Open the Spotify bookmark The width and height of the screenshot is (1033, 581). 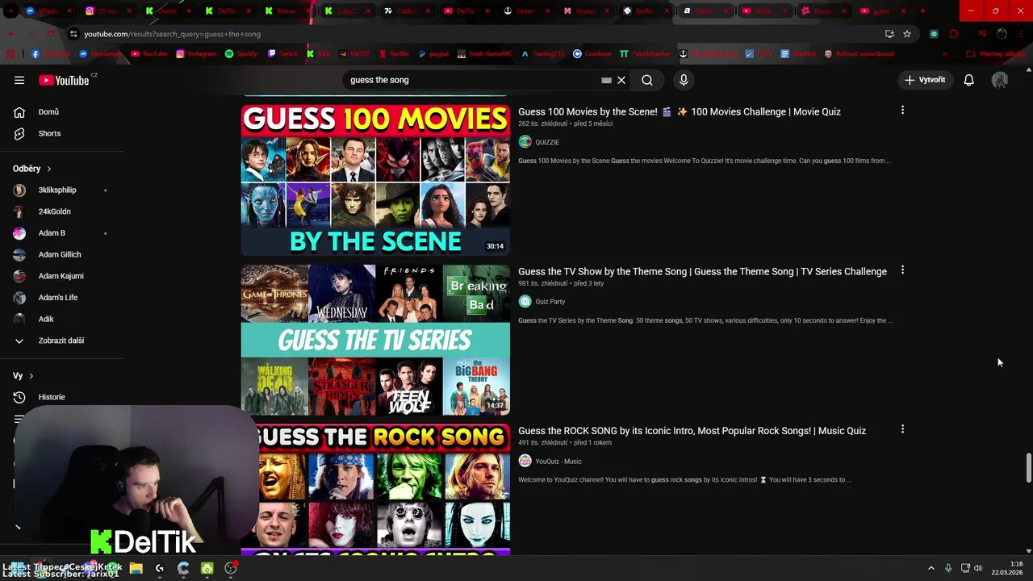pos(240,54)
